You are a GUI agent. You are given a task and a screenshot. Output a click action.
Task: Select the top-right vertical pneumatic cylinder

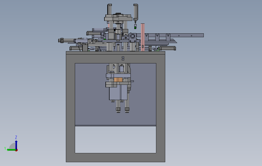coord(136,12)
